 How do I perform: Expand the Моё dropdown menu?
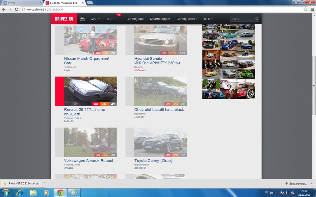tap(95, 19)
